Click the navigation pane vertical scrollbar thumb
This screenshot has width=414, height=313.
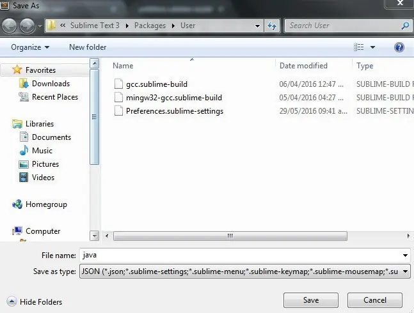pyautogui.click(x=94, y=117)
